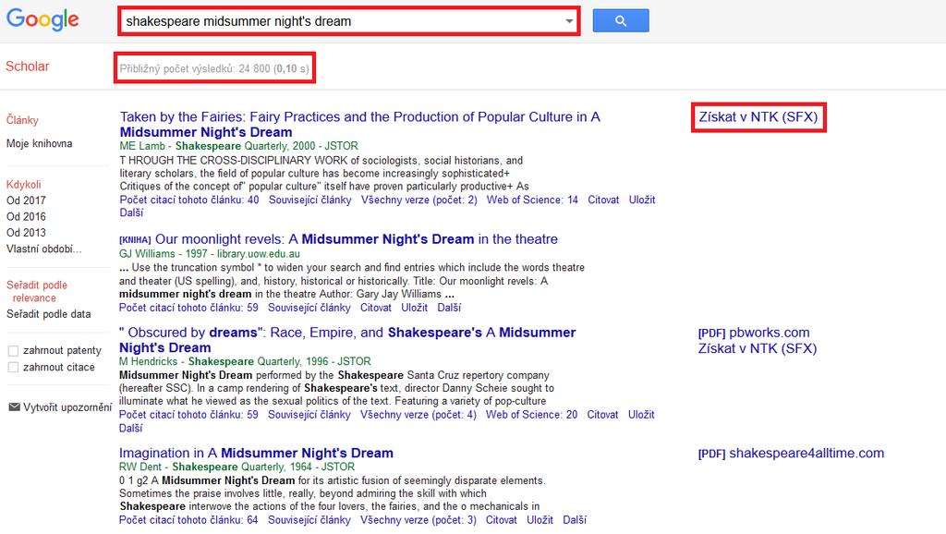Open Web of Science: 14 link

point(532,200)
